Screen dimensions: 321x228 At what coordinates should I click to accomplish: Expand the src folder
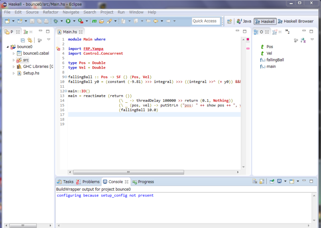(x=14, y=60)
